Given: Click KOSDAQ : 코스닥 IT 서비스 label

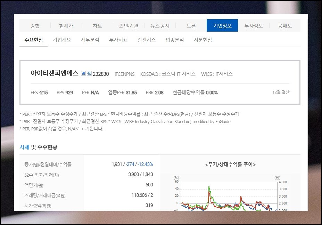Looking at the screenshot, I should click(x=168, y=74).
